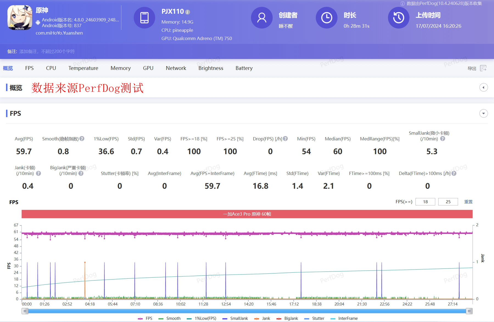Click the export list icon

[483, 68]
